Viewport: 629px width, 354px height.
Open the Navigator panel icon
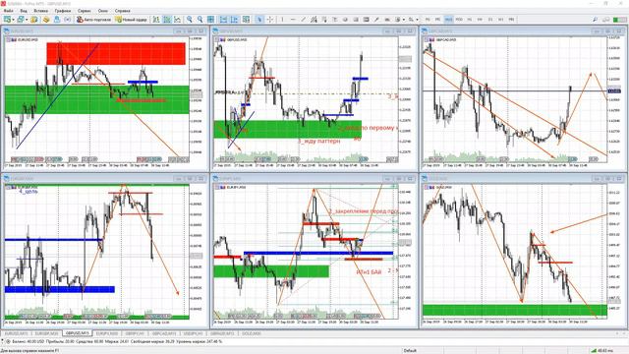click(x=57, y=20)
